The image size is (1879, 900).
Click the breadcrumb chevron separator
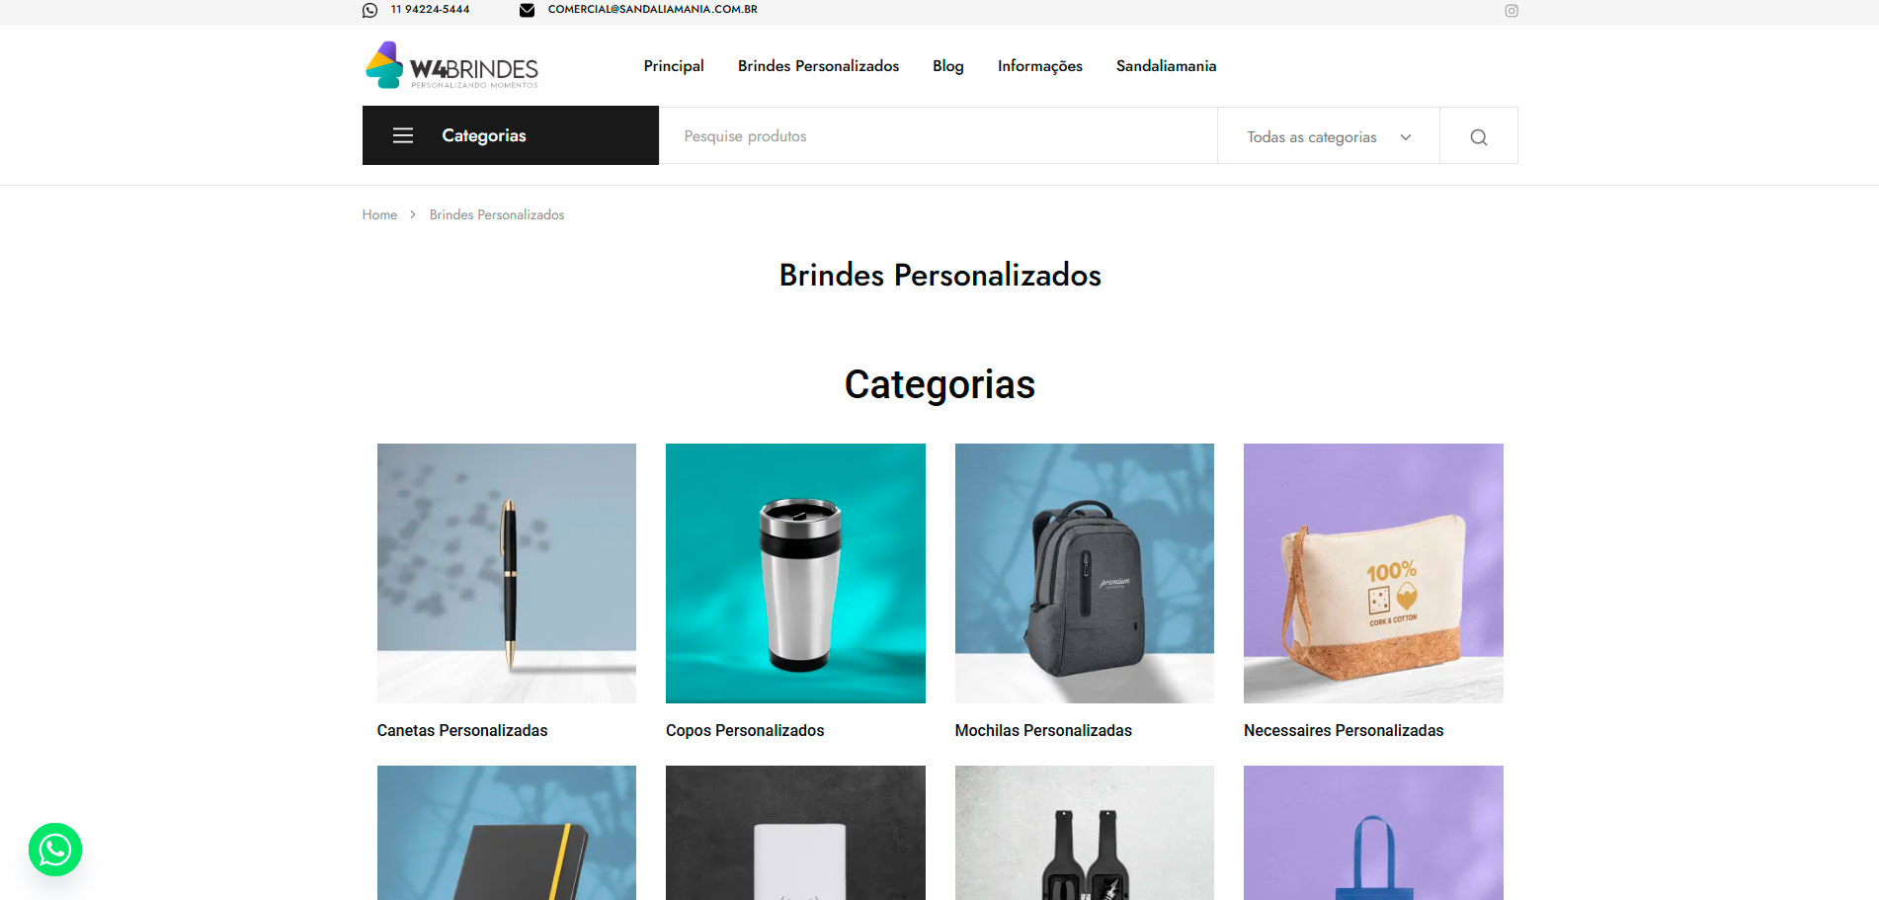(x=413, y=214)
